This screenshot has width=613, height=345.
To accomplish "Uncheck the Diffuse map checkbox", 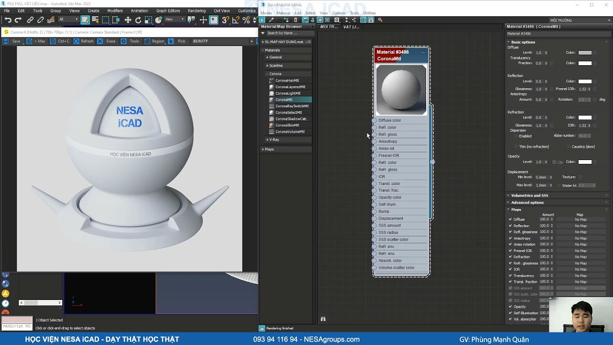I will tap(511, 219).
